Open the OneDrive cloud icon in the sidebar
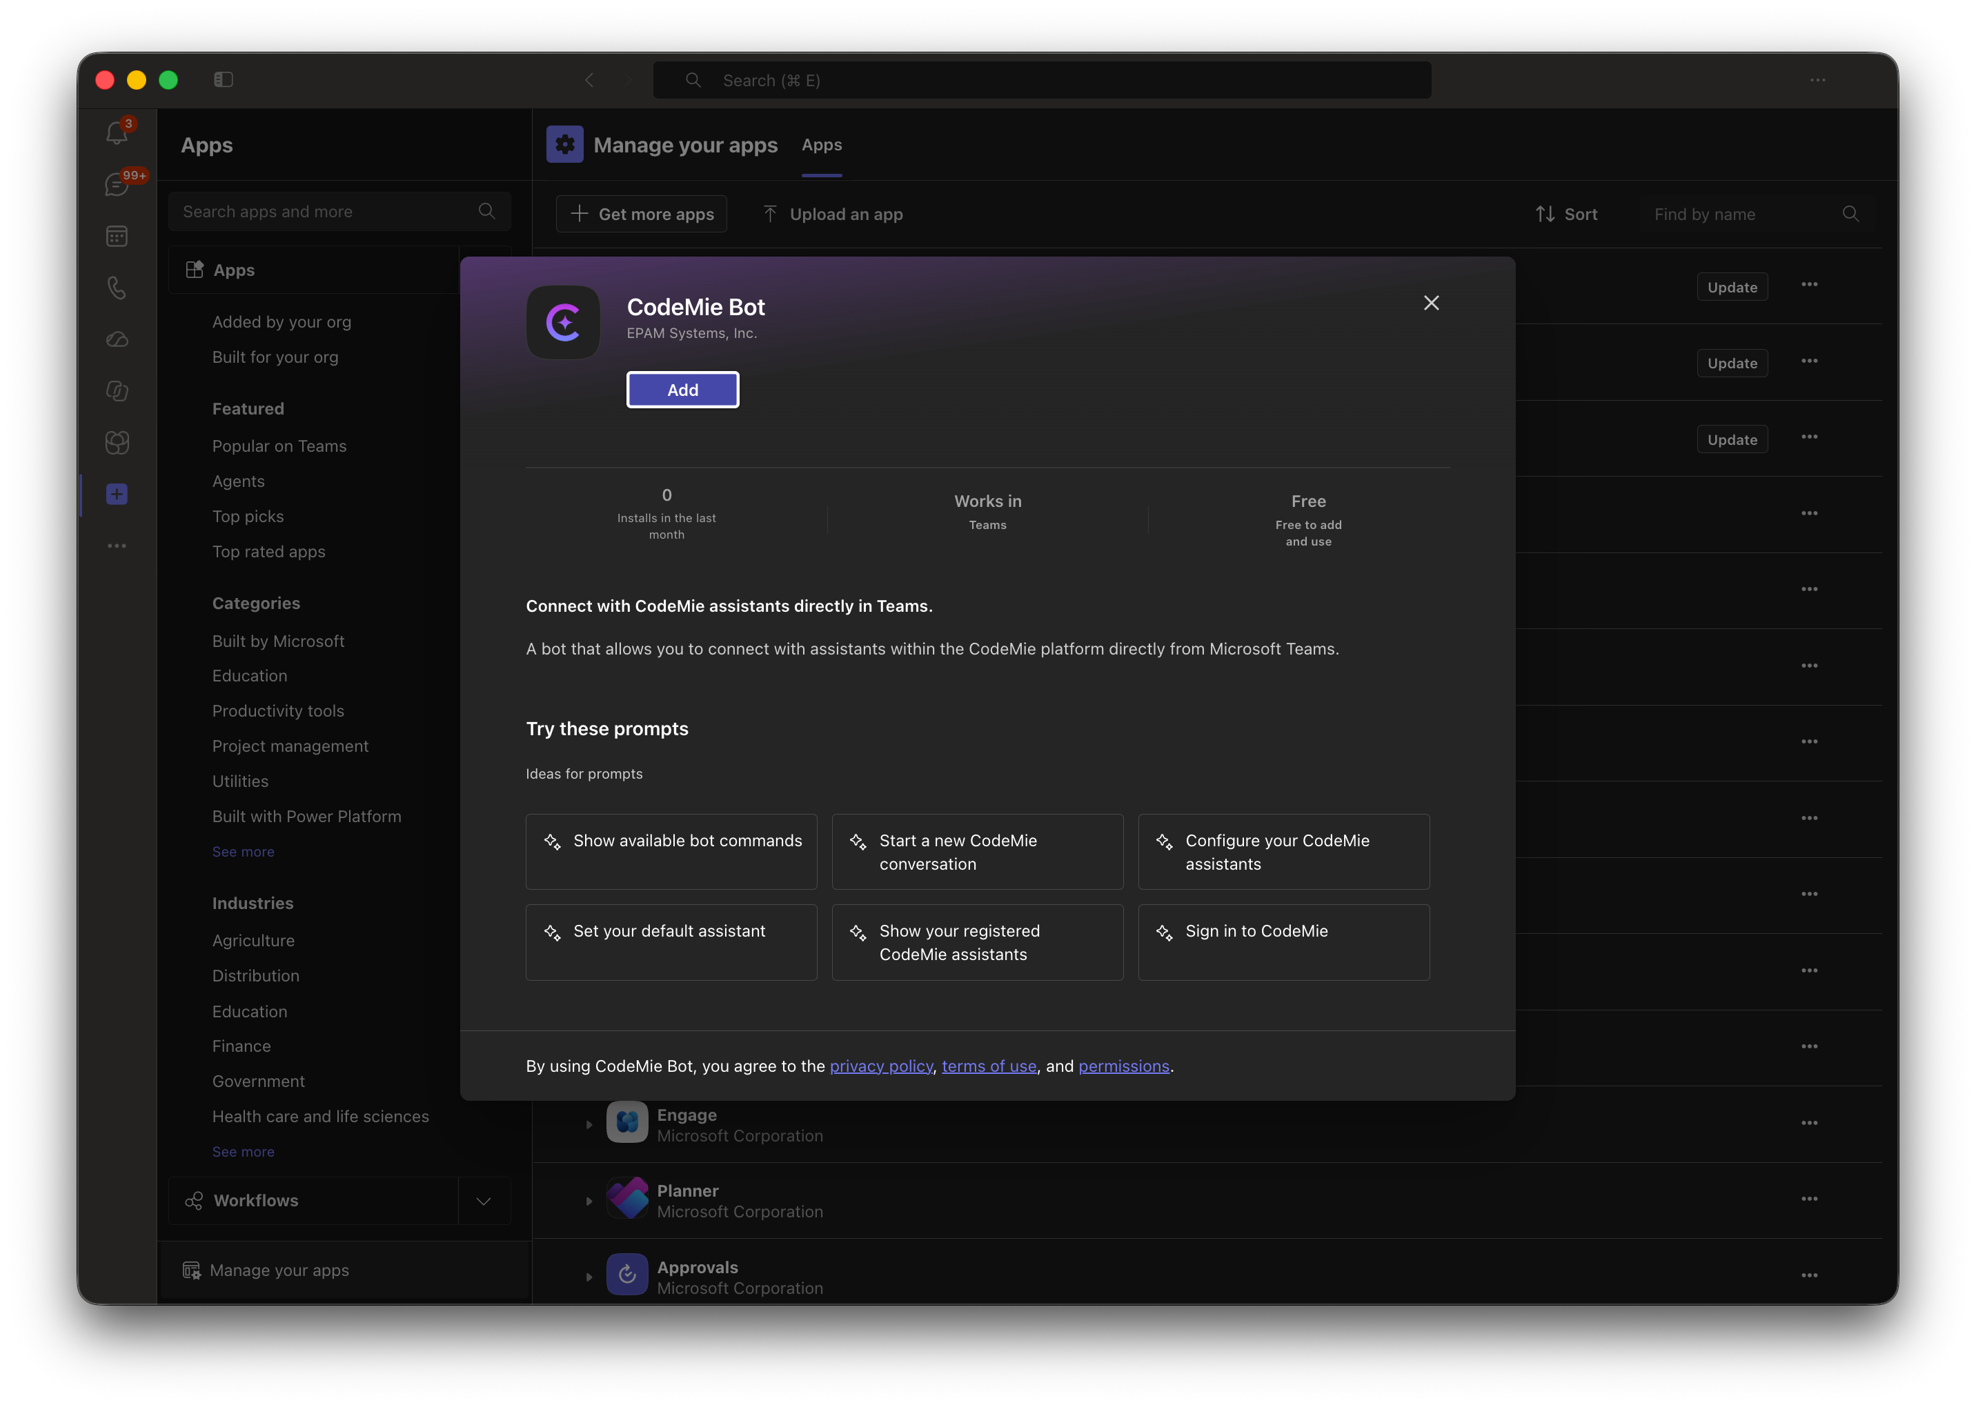1976x1407 pixels. pos(117,339)
